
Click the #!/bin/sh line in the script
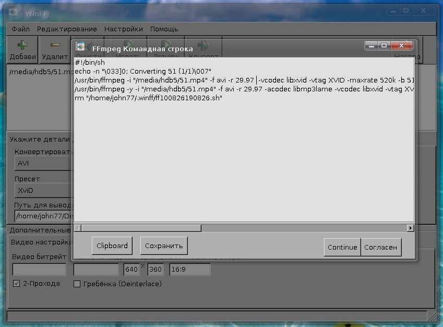(x=90, y=63)
